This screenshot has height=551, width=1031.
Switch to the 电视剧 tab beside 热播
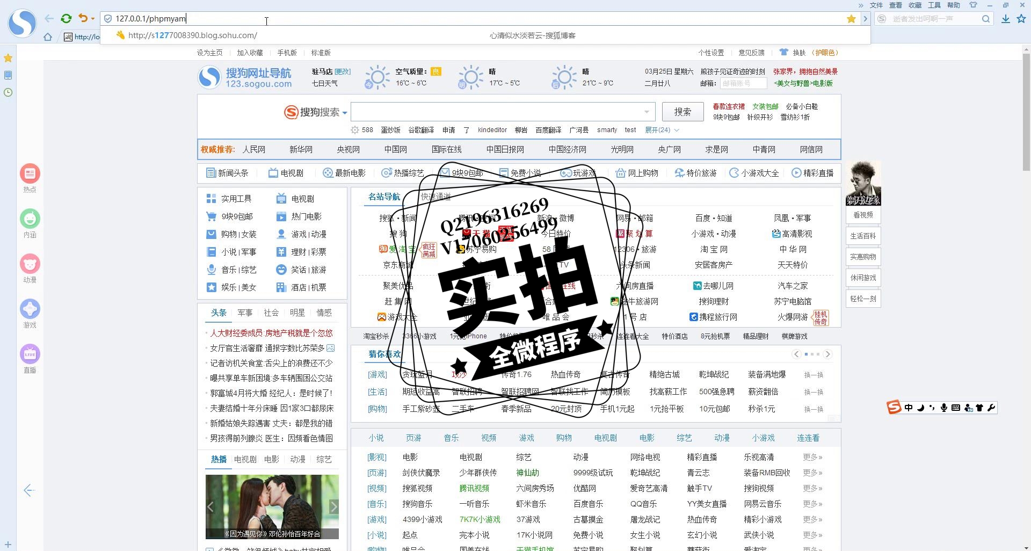(x=245, y=459)
